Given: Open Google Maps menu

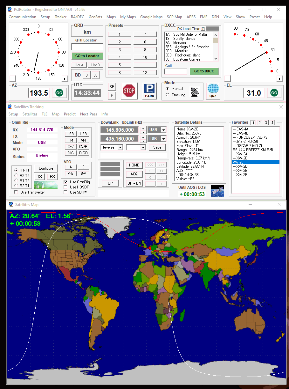Looking at the screenshot, I should [x=151, y=17].
